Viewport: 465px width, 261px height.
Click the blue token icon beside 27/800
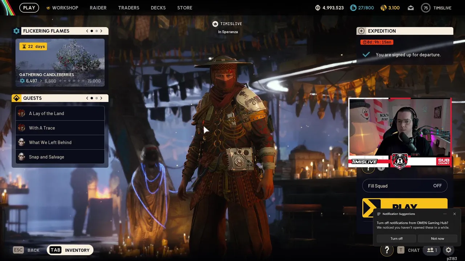pyautogui.click(x=353, y=8)
